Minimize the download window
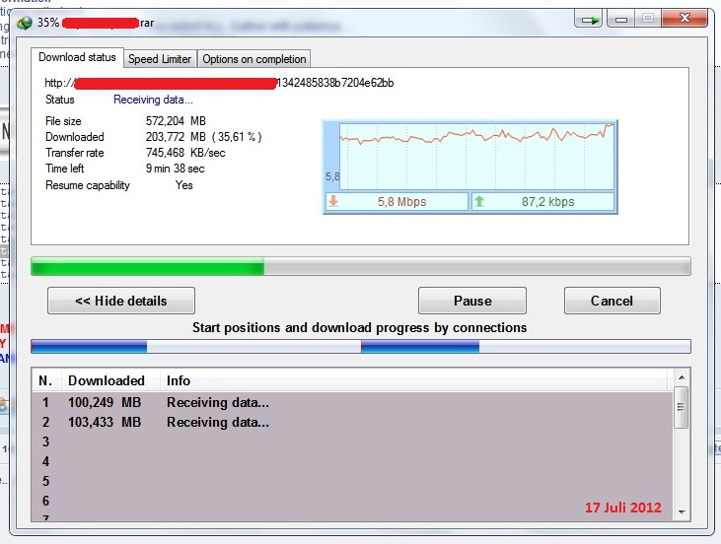Image resolution: width=721 pixels, height=544 pixels. [x=621, y=20]
